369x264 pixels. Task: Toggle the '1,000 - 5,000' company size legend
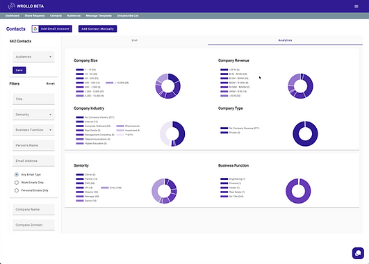point(90,92)
